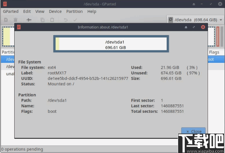Click the Delete partition trash icon
Image resolution: width=225 pixels, height=153 pixels.
tap(16, 20)
